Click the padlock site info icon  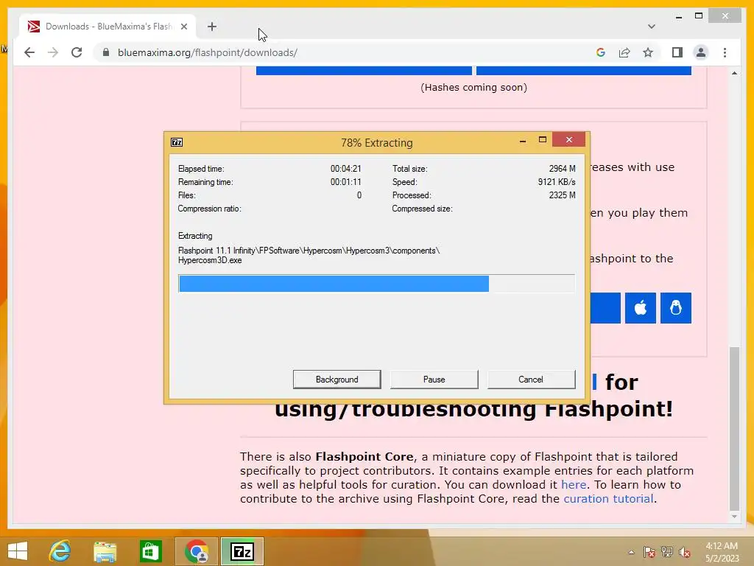pyautogui.click(x=106, y=52)
